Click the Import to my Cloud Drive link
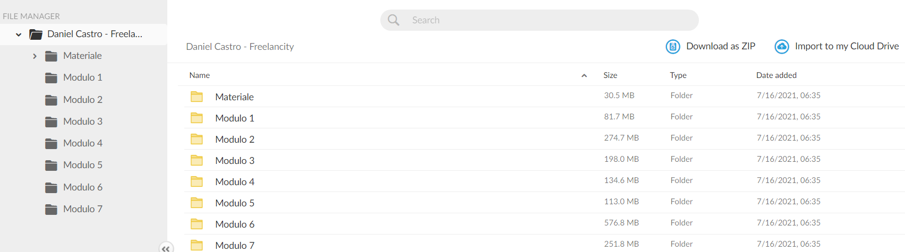 [x=847, y=46]
